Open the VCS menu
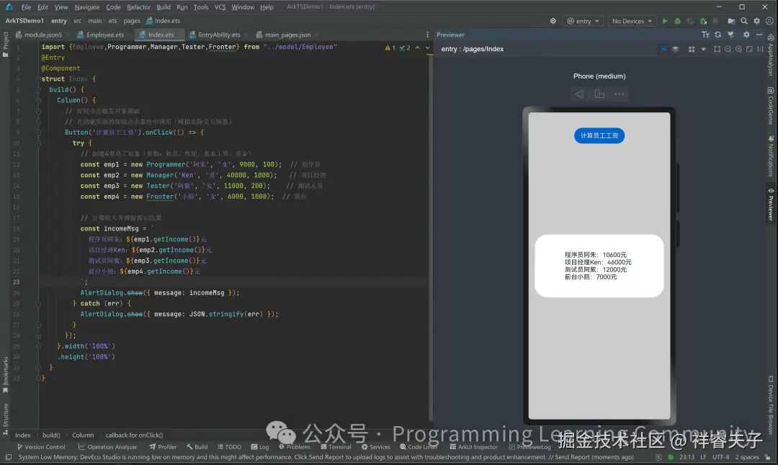This screenshot has width=778, height=465. (220, 7)
